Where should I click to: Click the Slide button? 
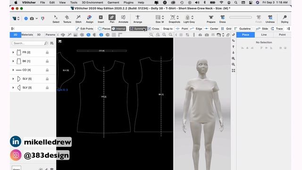click(262, 29)
